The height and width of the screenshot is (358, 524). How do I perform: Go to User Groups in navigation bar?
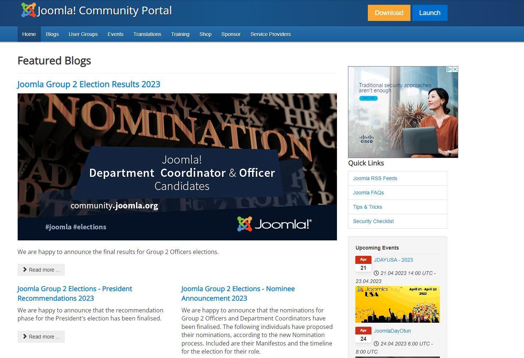[83, 34]
